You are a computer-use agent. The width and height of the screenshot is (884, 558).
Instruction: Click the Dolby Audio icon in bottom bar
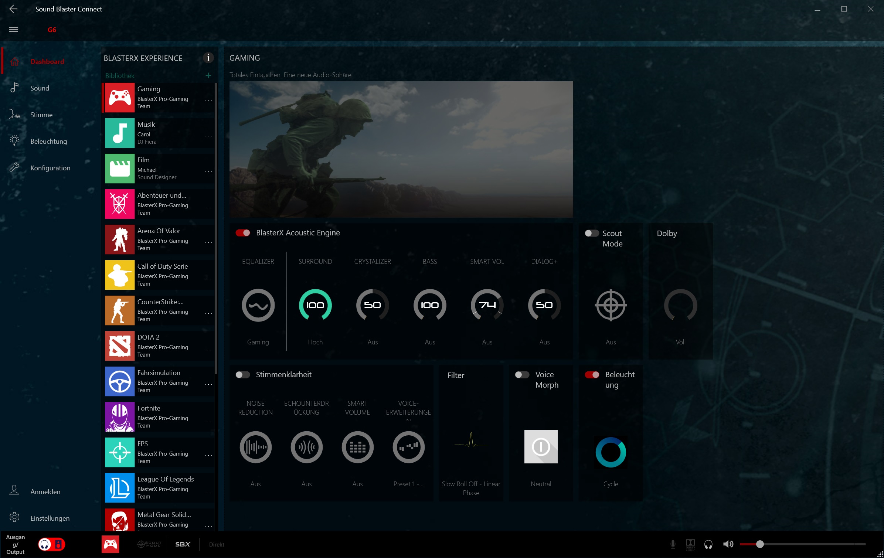click(x=690, y=544)
